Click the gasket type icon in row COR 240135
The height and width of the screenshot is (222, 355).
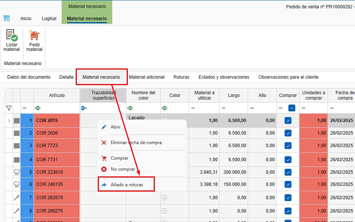point(17,184)
